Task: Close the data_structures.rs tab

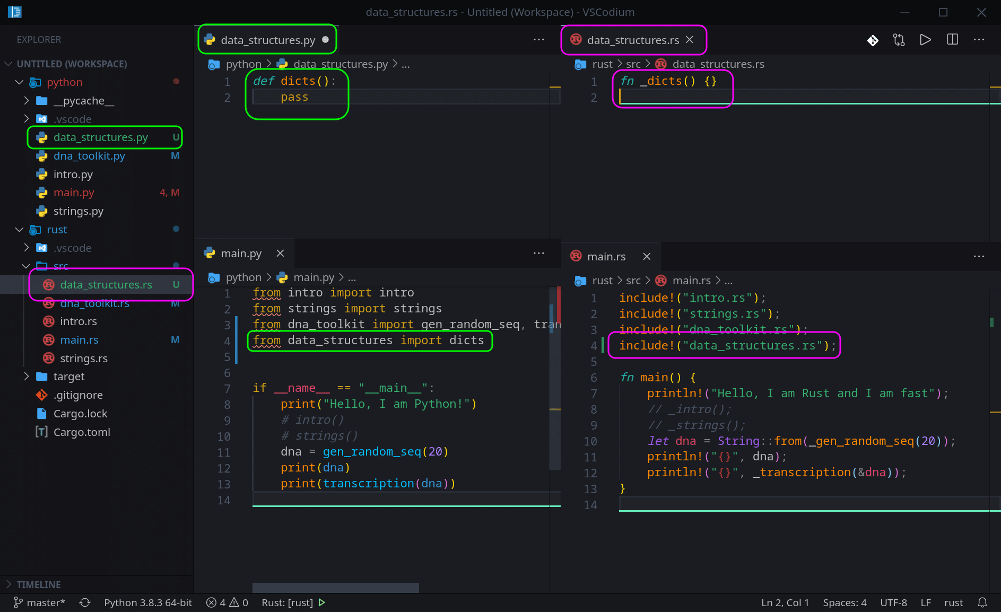Action: click(x=690, y=40)
